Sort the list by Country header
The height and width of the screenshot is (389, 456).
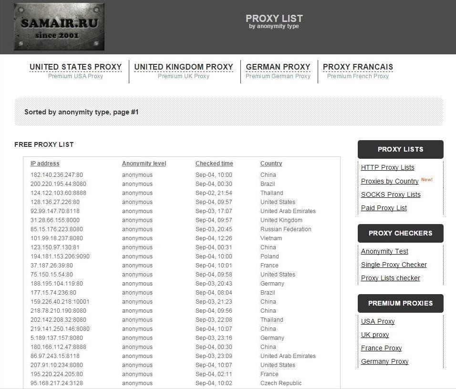tap(271, 164)
